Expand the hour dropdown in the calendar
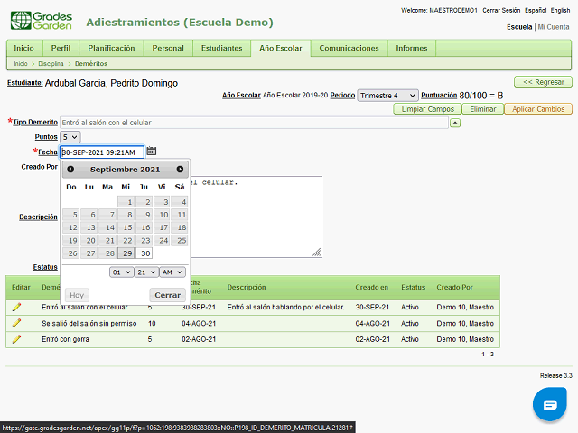Viewport: 578px width, 433px height. pyautogui.click(x=121, y=272)
